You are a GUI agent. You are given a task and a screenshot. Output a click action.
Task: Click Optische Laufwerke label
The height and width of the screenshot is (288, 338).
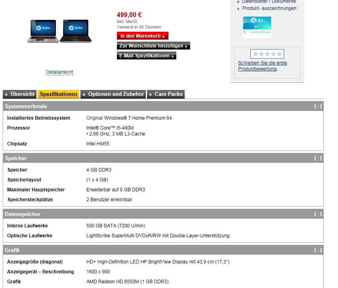click(30, 236)
